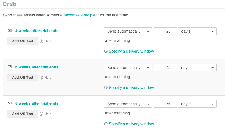Click the 'becomes a recipient' link
Image resolution: width=225 pixels, height=128 pixels.
(x=81, y=15)
